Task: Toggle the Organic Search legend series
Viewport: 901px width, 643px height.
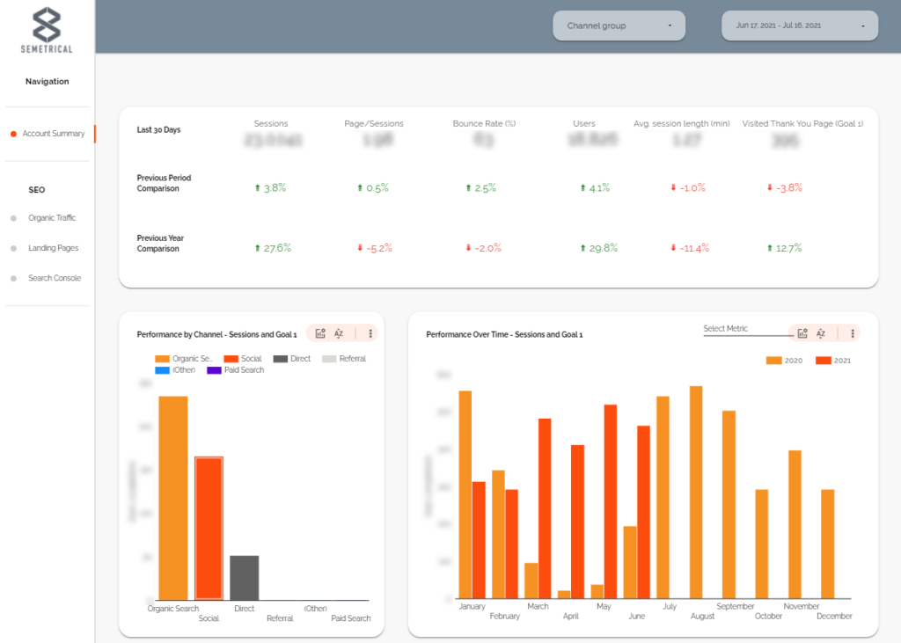Action: tap(183, 359)
